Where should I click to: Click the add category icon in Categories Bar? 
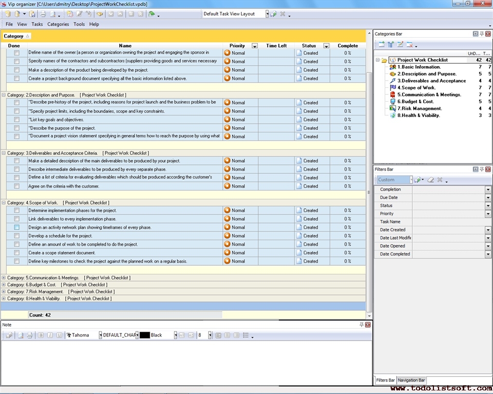click(382, 45)
